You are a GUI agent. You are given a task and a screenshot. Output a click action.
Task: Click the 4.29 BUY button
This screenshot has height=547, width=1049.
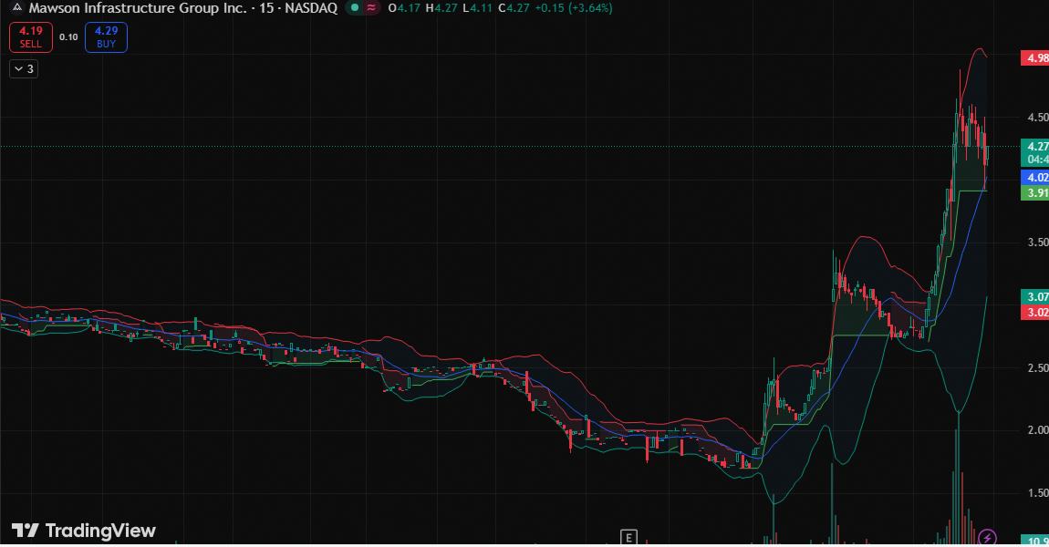tap(107, 37)
